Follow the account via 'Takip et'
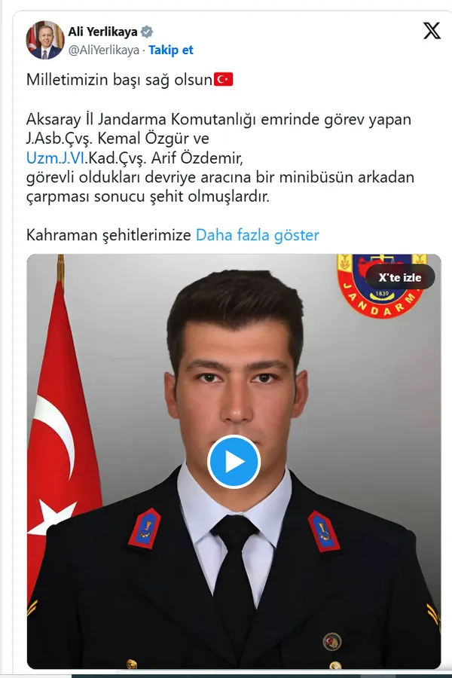The width and height of the screenshot is (452, 678). point(171,50)
